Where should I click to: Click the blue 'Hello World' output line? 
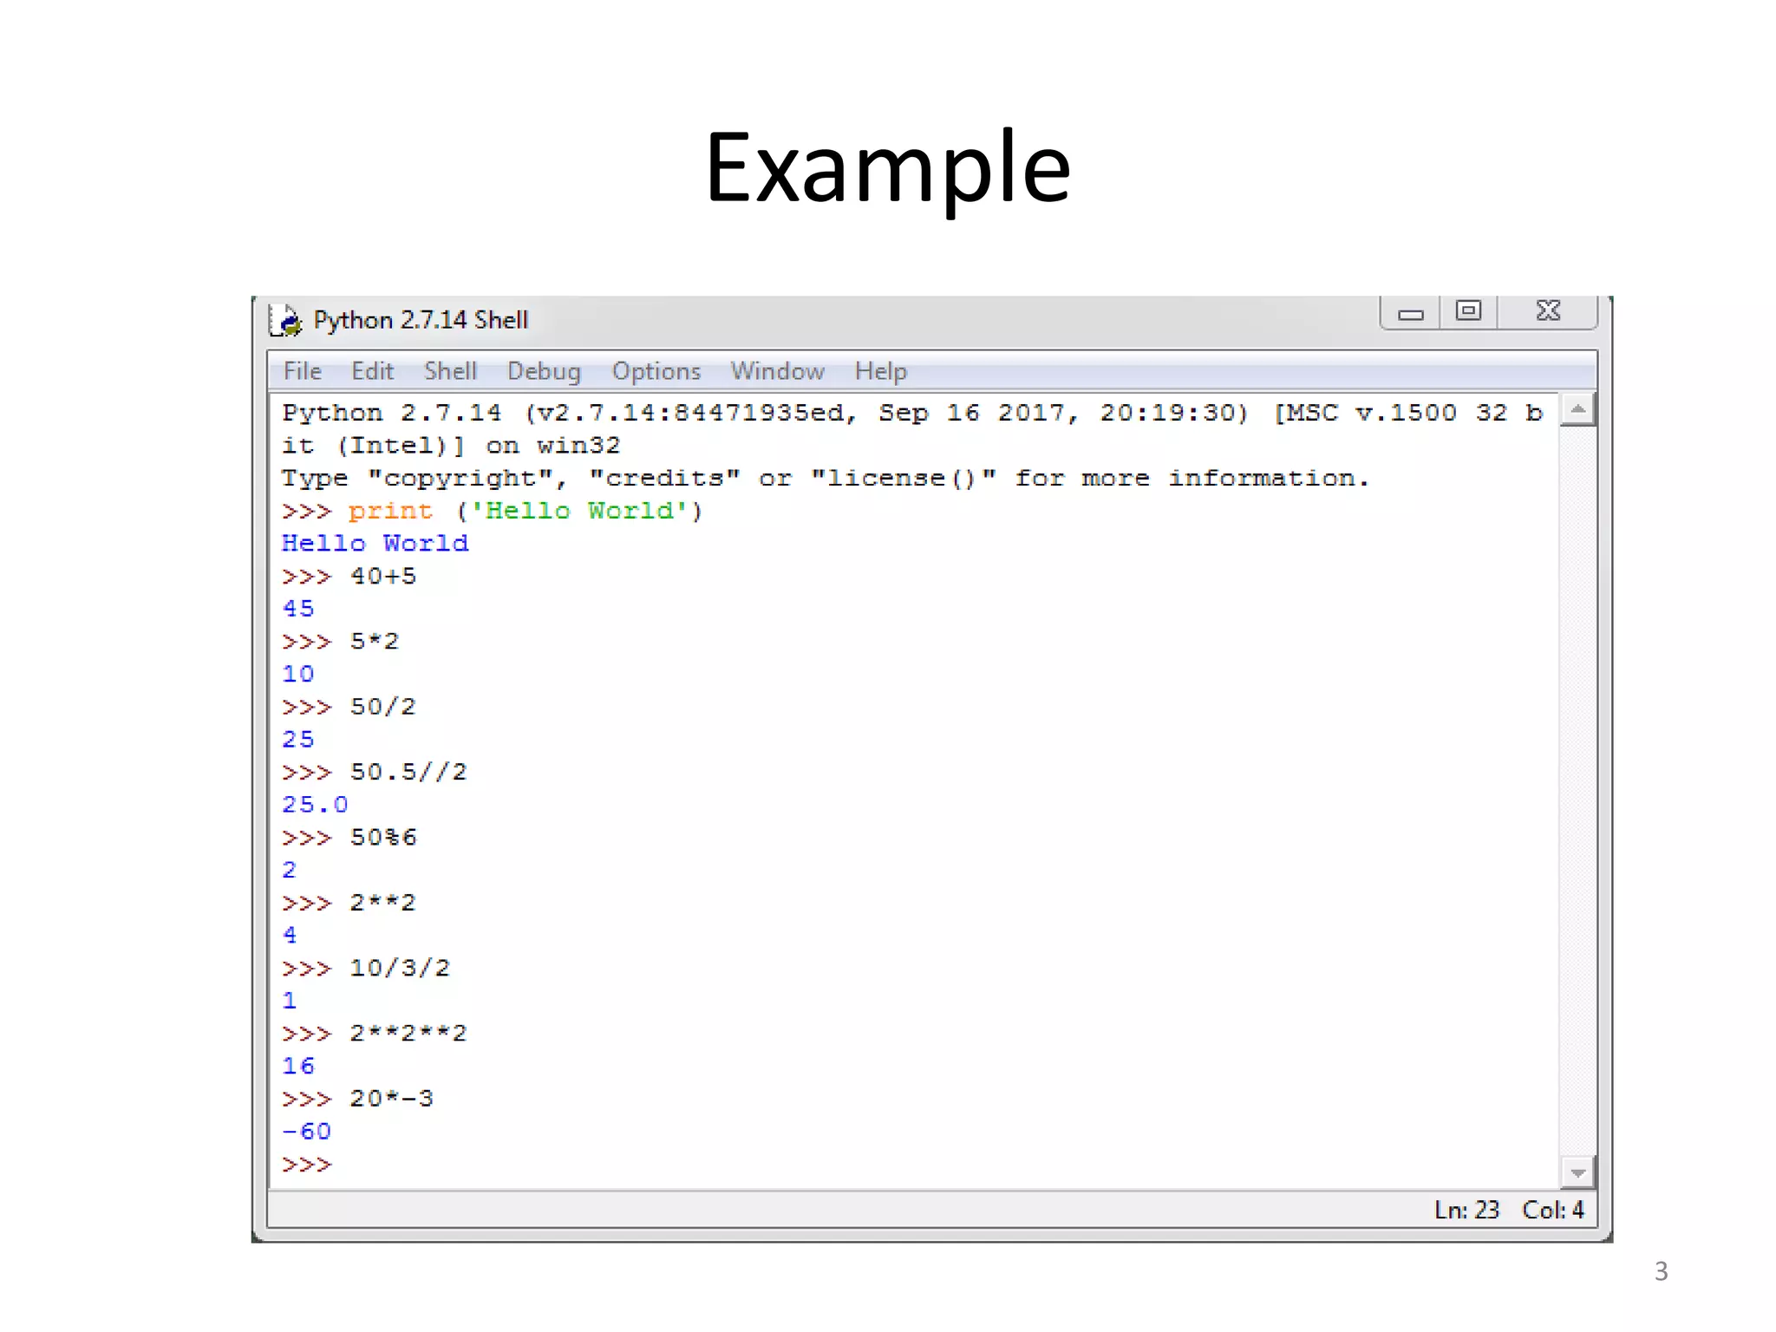click(x=375, y=544)
